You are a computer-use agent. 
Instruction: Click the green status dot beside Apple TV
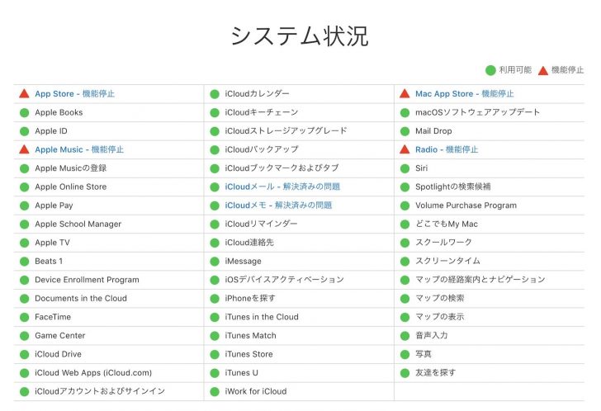pos(24,243)
